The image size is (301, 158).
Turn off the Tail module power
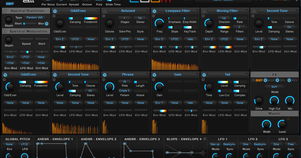pyautogui.click(x=204, y=75)
